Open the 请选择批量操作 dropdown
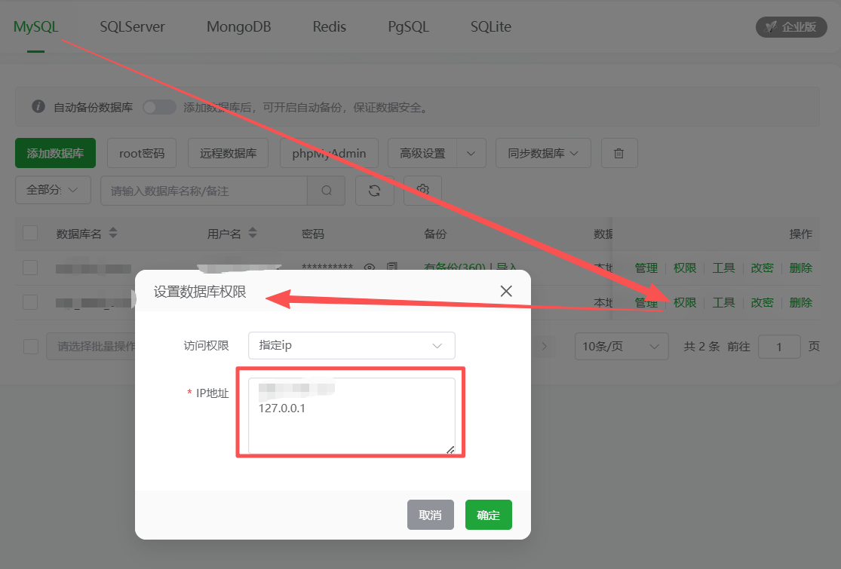841x569 pixels. point(91,347)
